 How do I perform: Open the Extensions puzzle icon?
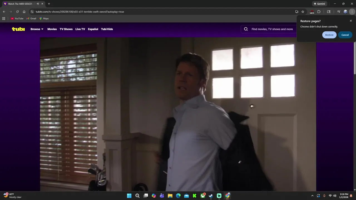(319, 12)
